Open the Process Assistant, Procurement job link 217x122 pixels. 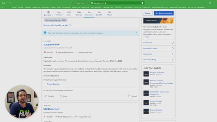coord(162,82)
